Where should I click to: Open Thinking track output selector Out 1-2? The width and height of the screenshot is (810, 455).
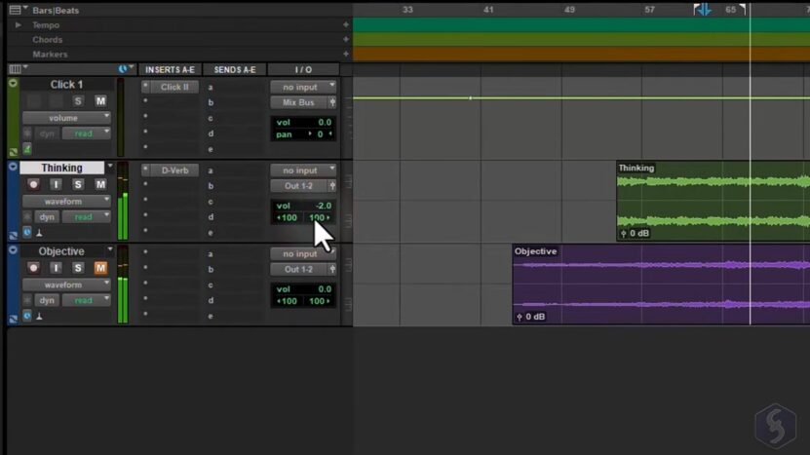click(298, 186)
